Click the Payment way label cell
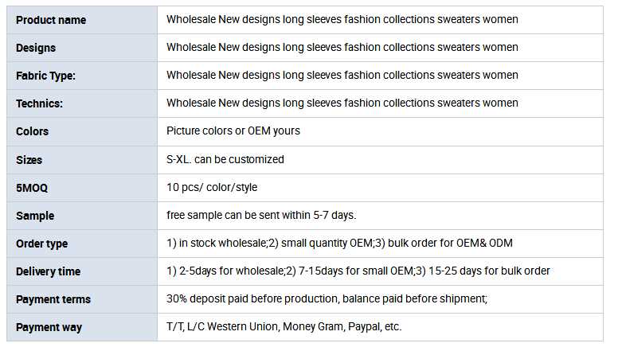Image resolution: width=618 pixels, height=347 pixels. (49, 327)
